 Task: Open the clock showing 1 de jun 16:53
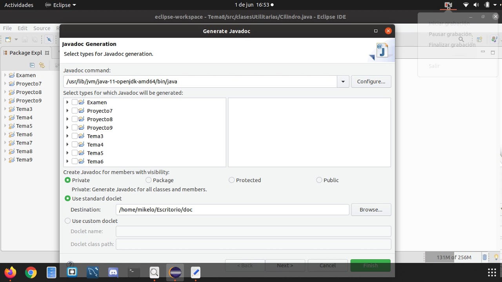[x=252, y=5]
